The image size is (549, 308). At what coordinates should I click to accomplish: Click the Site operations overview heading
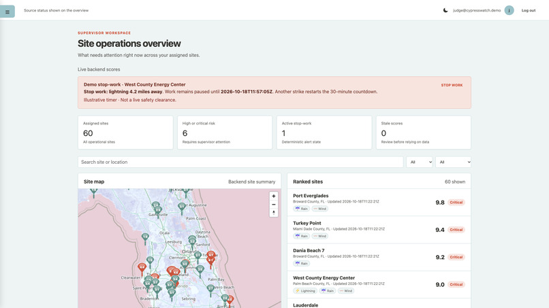129,44
